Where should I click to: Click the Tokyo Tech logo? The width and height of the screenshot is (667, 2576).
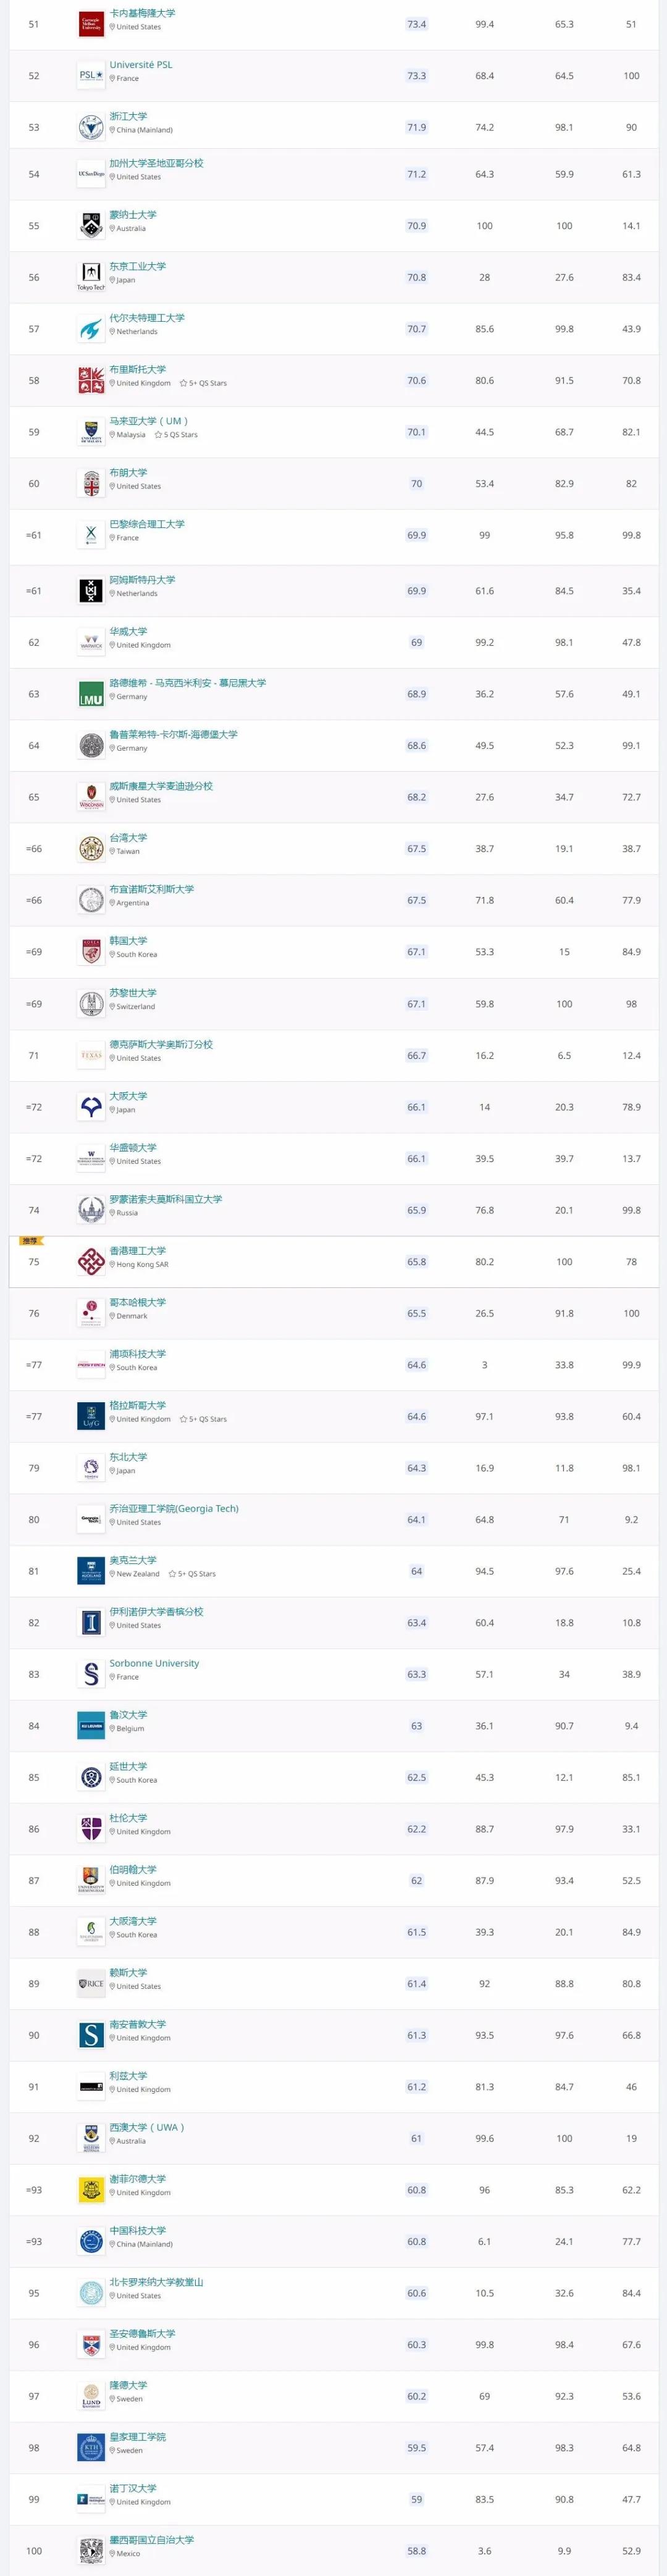coord(91,277)
